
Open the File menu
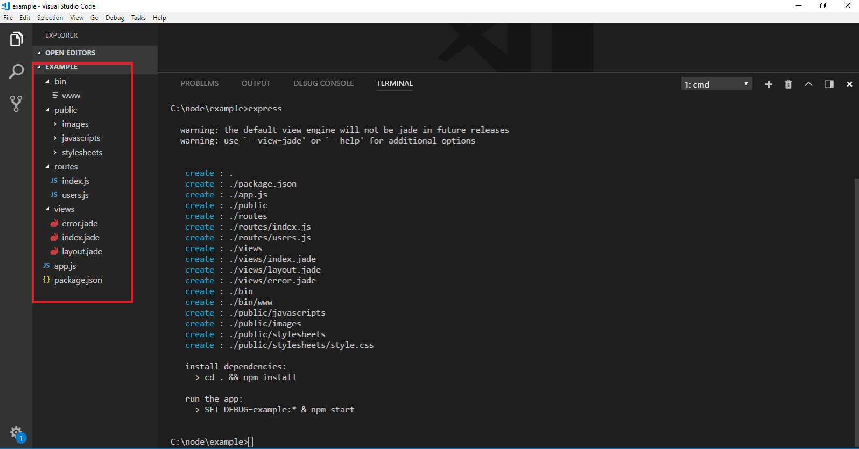pyautogui.click(x=8, y=18)
